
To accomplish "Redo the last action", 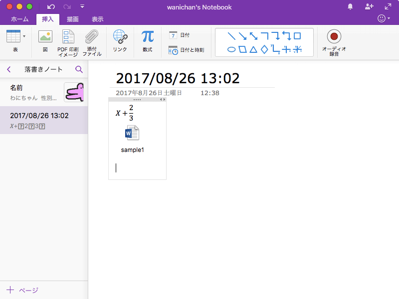I will [x=67, y=6].
